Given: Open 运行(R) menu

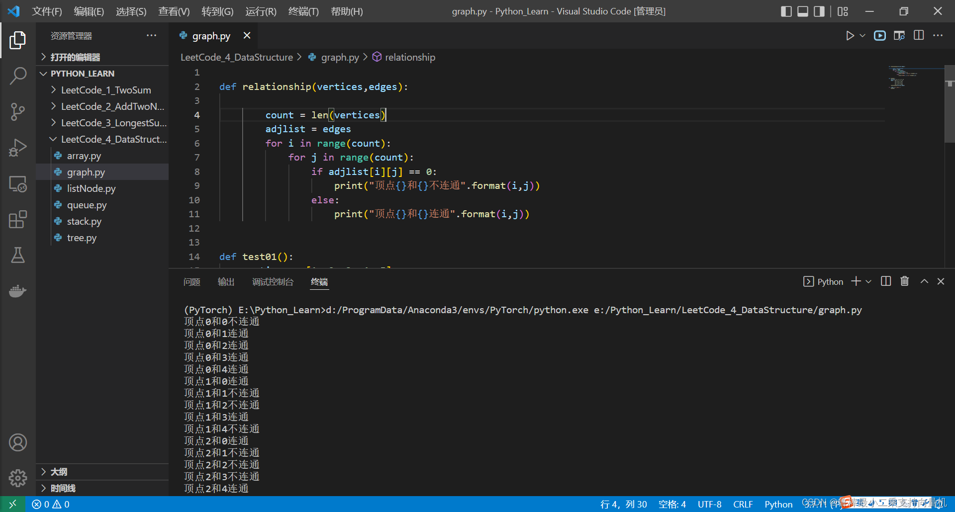Looking at the screenshot, I should pyautogui.click(x=261, y=11).
